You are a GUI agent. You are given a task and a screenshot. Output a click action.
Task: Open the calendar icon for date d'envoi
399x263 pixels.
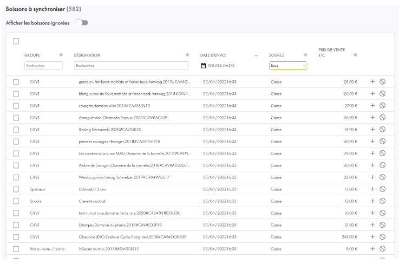pyautogui.click(x=203, y=66)
